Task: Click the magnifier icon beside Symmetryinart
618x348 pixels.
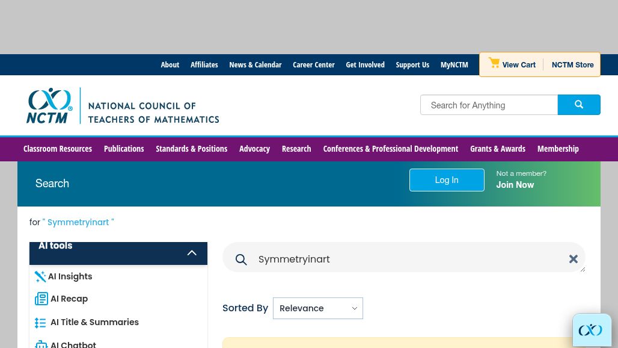Action: (241, 259)
